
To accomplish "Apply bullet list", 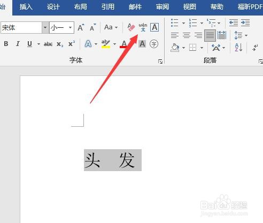I will click(175, 23).
